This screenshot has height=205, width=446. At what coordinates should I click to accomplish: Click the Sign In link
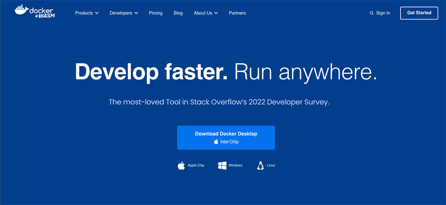coord(383,13)
